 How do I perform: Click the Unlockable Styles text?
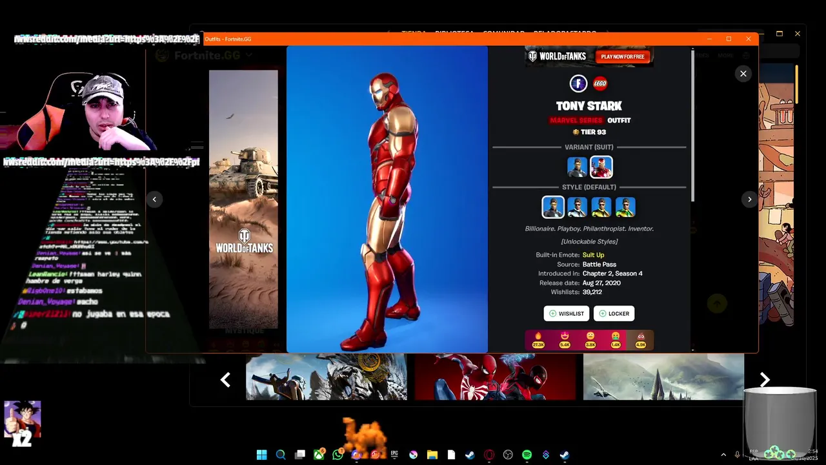pos(589,242)
